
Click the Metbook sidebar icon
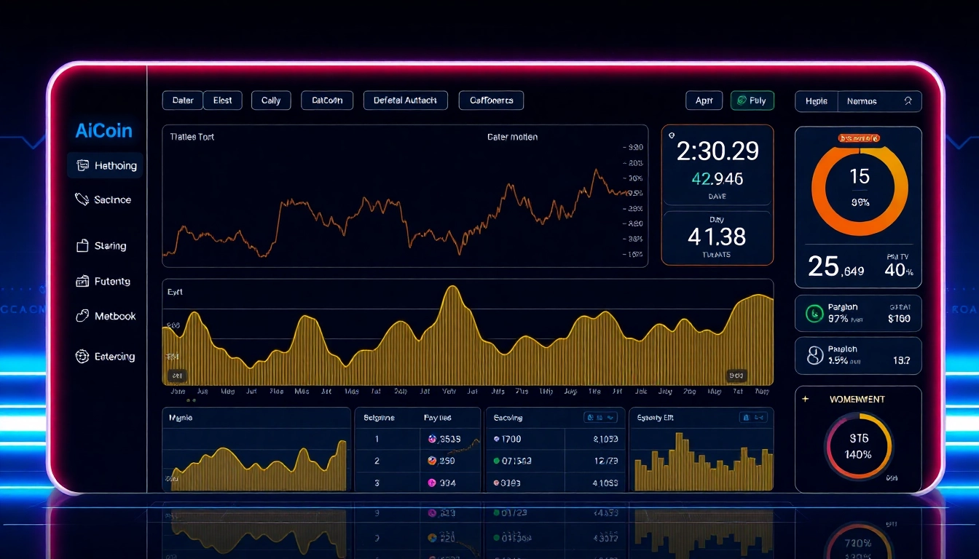coord(82,316)
